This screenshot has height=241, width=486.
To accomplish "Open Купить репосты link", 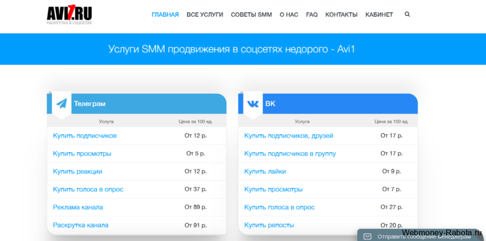I will pos(269,225).
